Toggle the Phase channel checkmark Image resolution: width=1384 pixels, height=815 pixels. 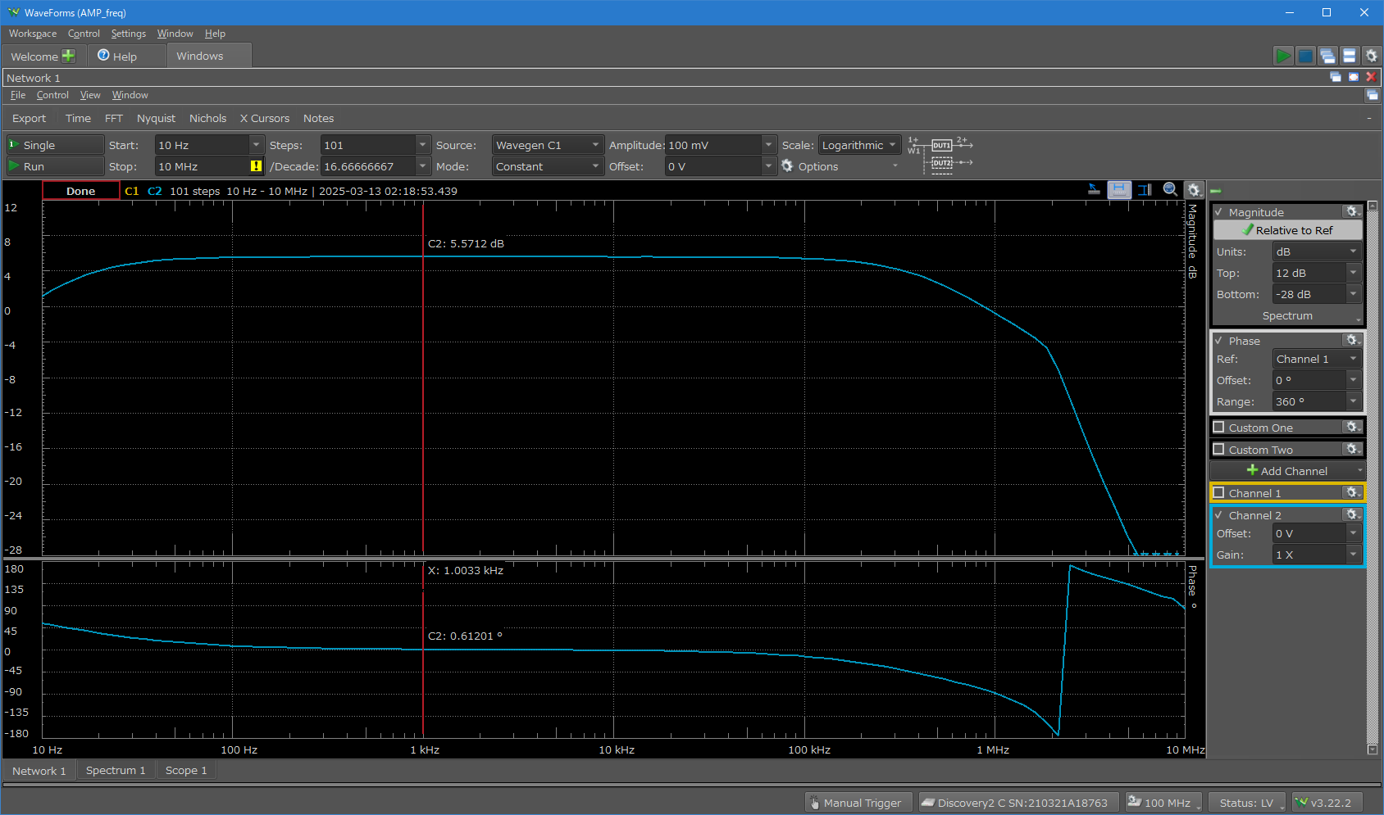pyautogui.click(x=1219, y=341)
